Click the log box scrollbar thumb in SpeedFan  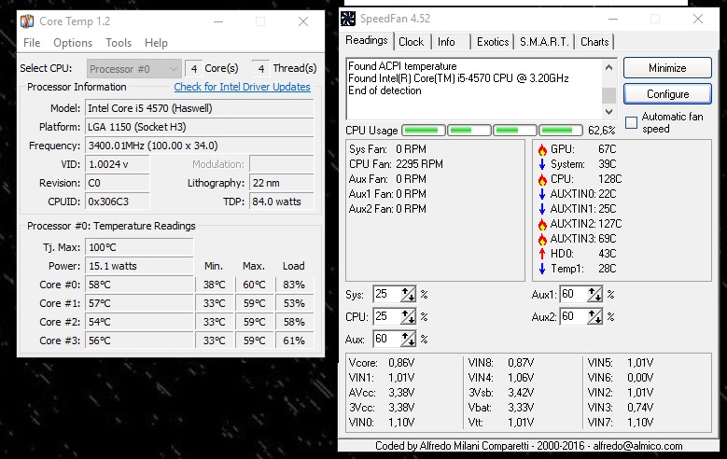pos(608,95)
